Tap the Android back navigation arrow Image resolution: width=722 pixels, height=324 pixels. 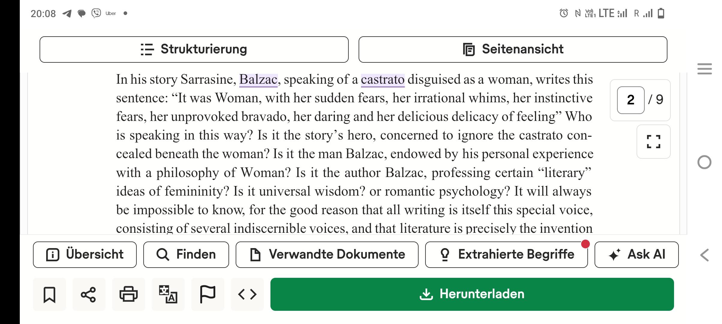point(705,255)
